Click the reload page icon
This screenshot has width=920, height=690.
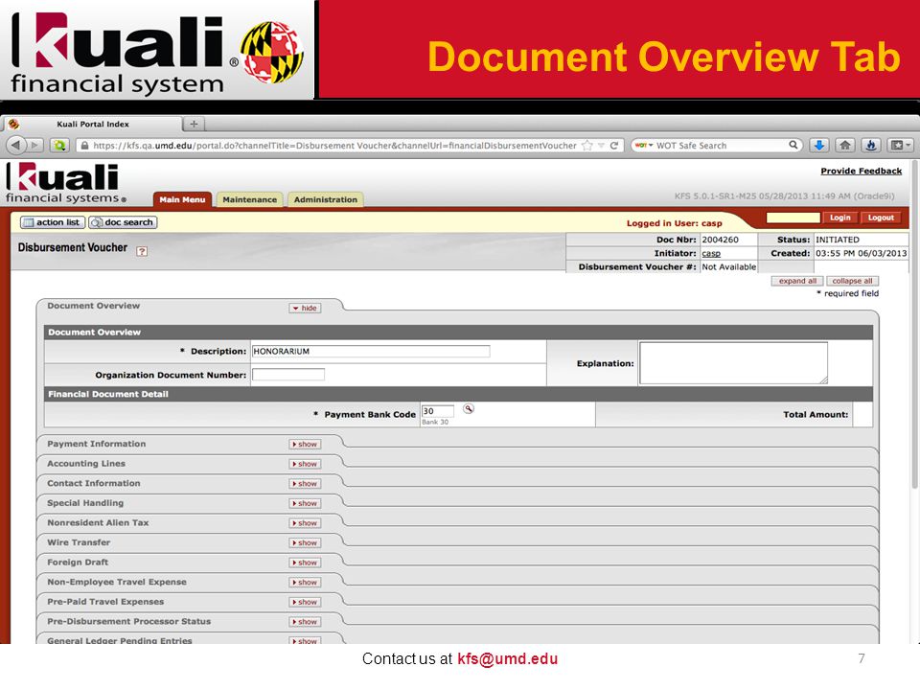click(x=614, y=146)
